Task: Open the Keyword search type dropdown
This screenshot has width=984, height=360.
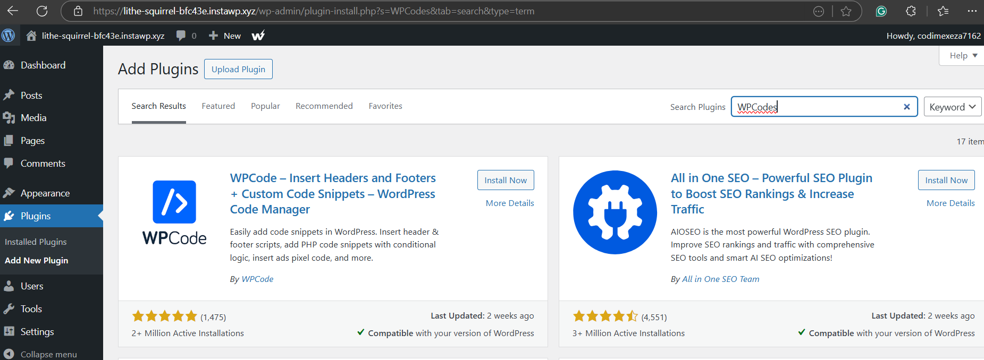Action: coord(953,107)
